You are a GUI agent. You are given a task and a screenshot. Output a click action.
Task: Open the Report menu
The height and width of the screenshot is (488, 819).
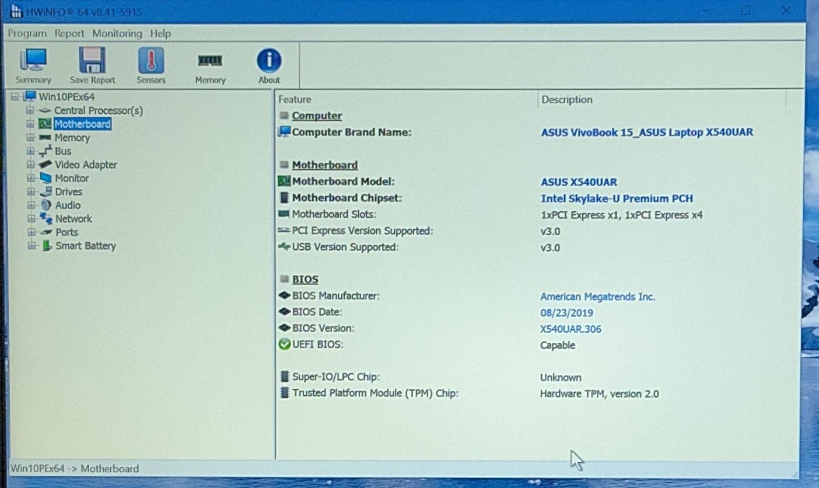(x=69, y=33)
